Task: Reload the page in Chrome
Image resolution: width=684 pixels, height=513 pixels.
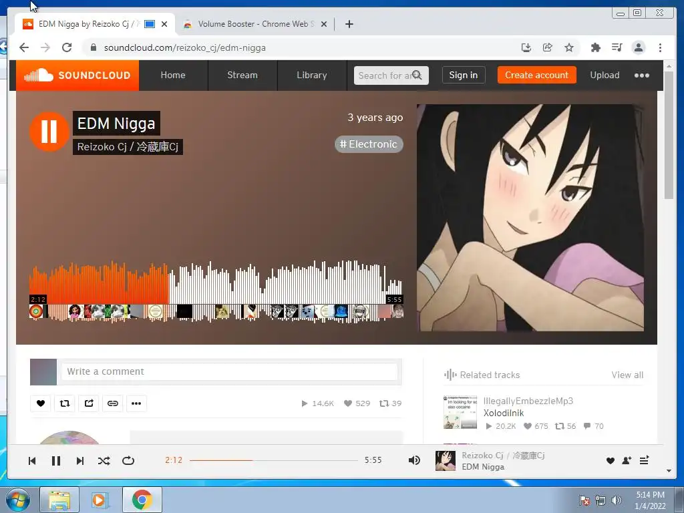Action: click(67, 47)
